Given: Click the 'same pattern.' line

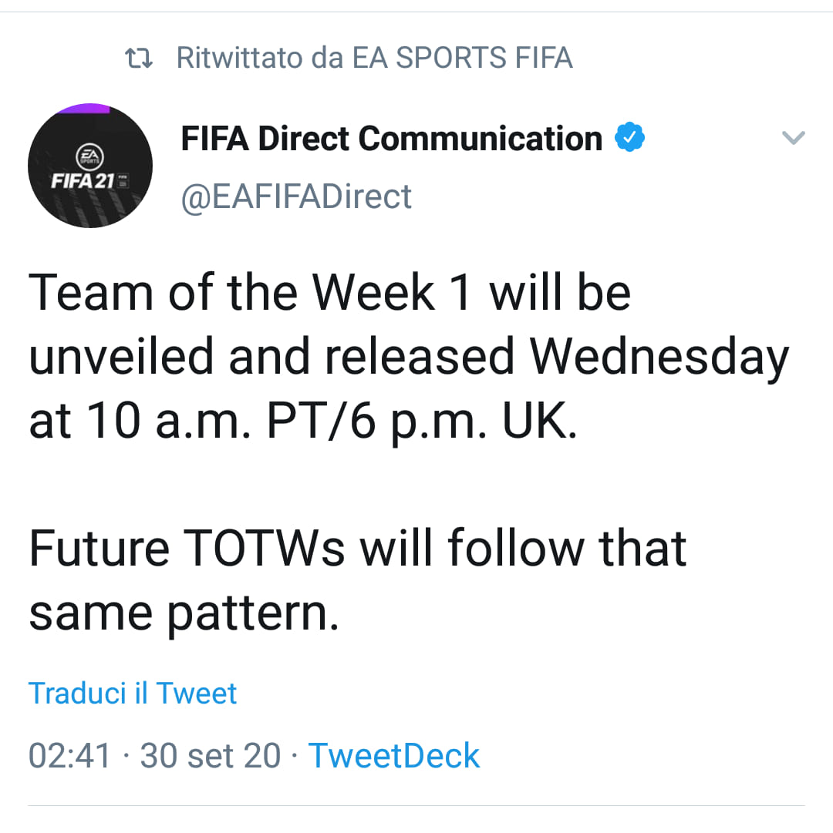Looking at the screenshot, I should click(184, 613).
